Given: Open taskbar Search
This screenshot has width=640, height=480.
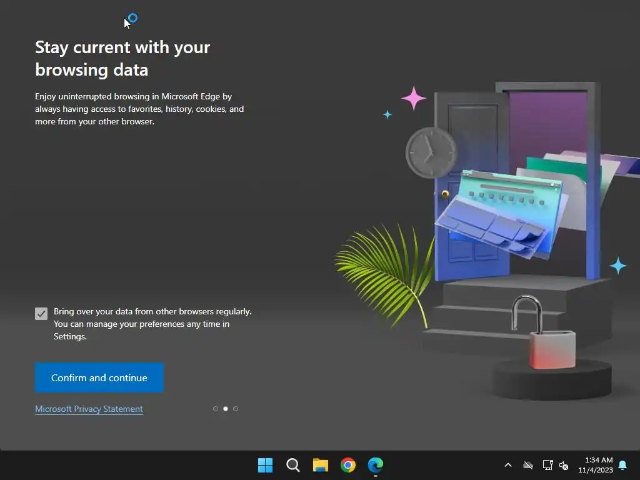Looking at the screenshot, I should [x=293, y=465].
